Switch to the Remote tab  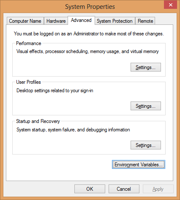click(145, 21)
